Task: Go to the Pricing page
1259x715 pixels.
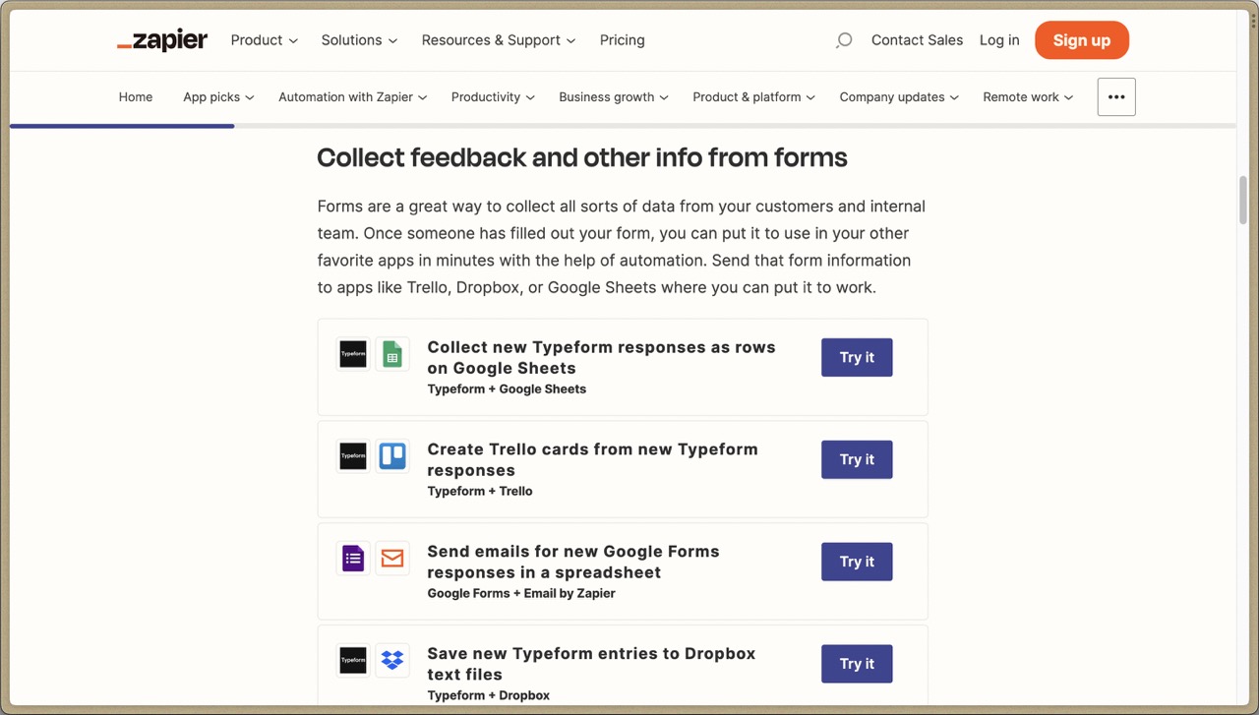Action: tap(623, 40)
